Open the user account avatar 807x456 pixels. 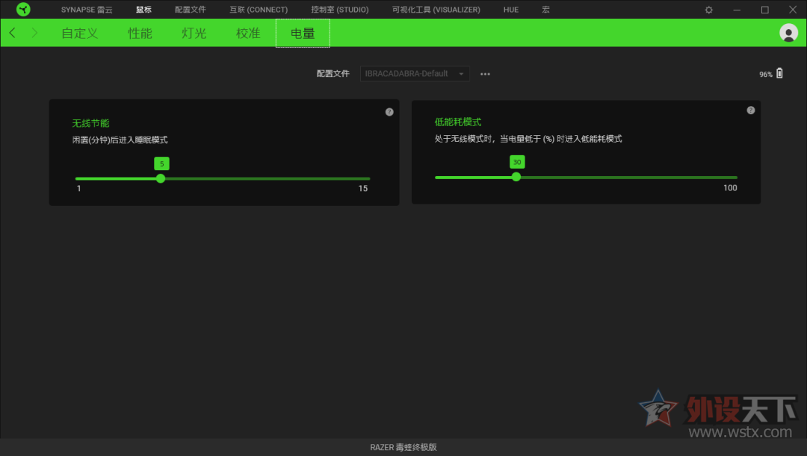[788, 33]
